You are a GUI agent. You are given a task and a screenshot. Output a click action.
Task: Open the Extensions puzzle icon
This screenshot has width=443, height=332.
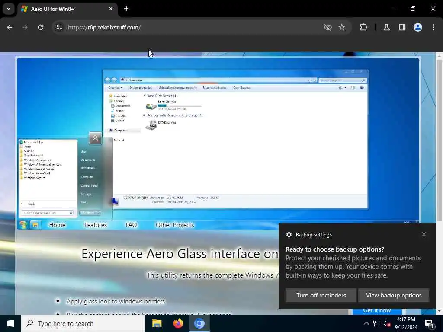pyautogui.click(x=363, y=27)
